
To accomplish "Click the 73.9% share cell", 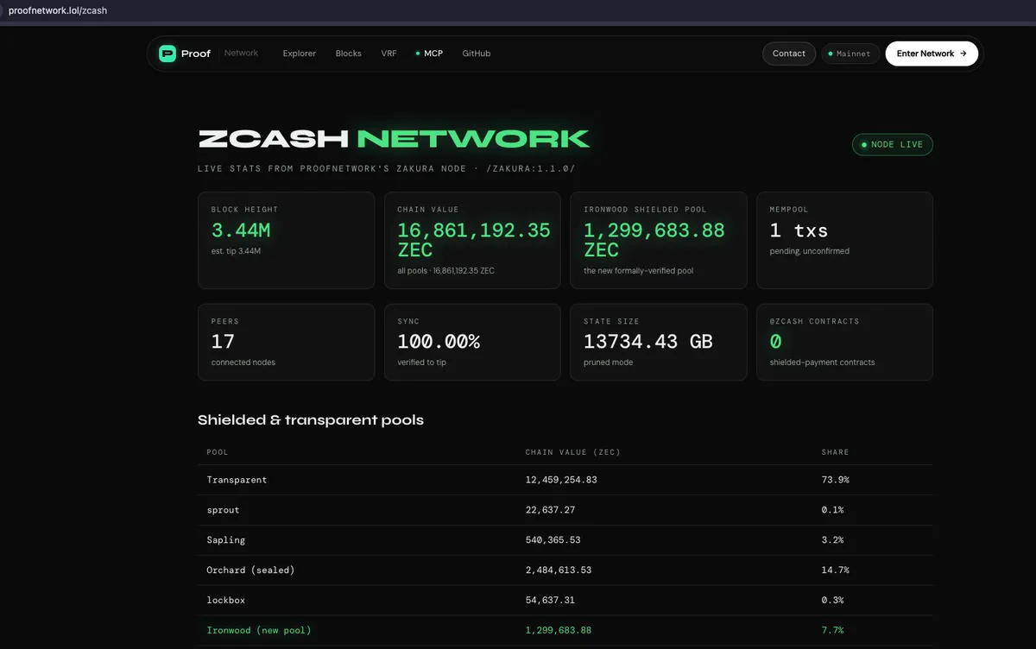I will tap(835, 480).
